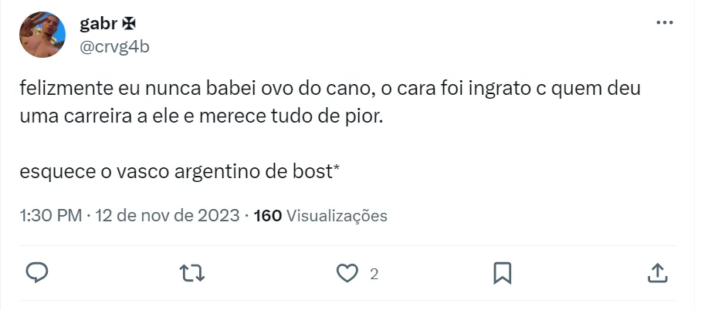Bookmark this tweet
This screenshot has width=708, height=310.
[x=502, y=273]
